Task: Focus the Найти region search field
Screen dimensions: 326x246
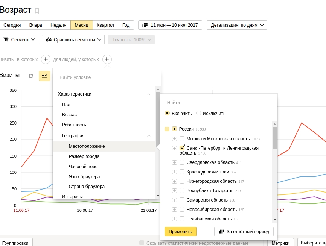Action: point(219,102)
